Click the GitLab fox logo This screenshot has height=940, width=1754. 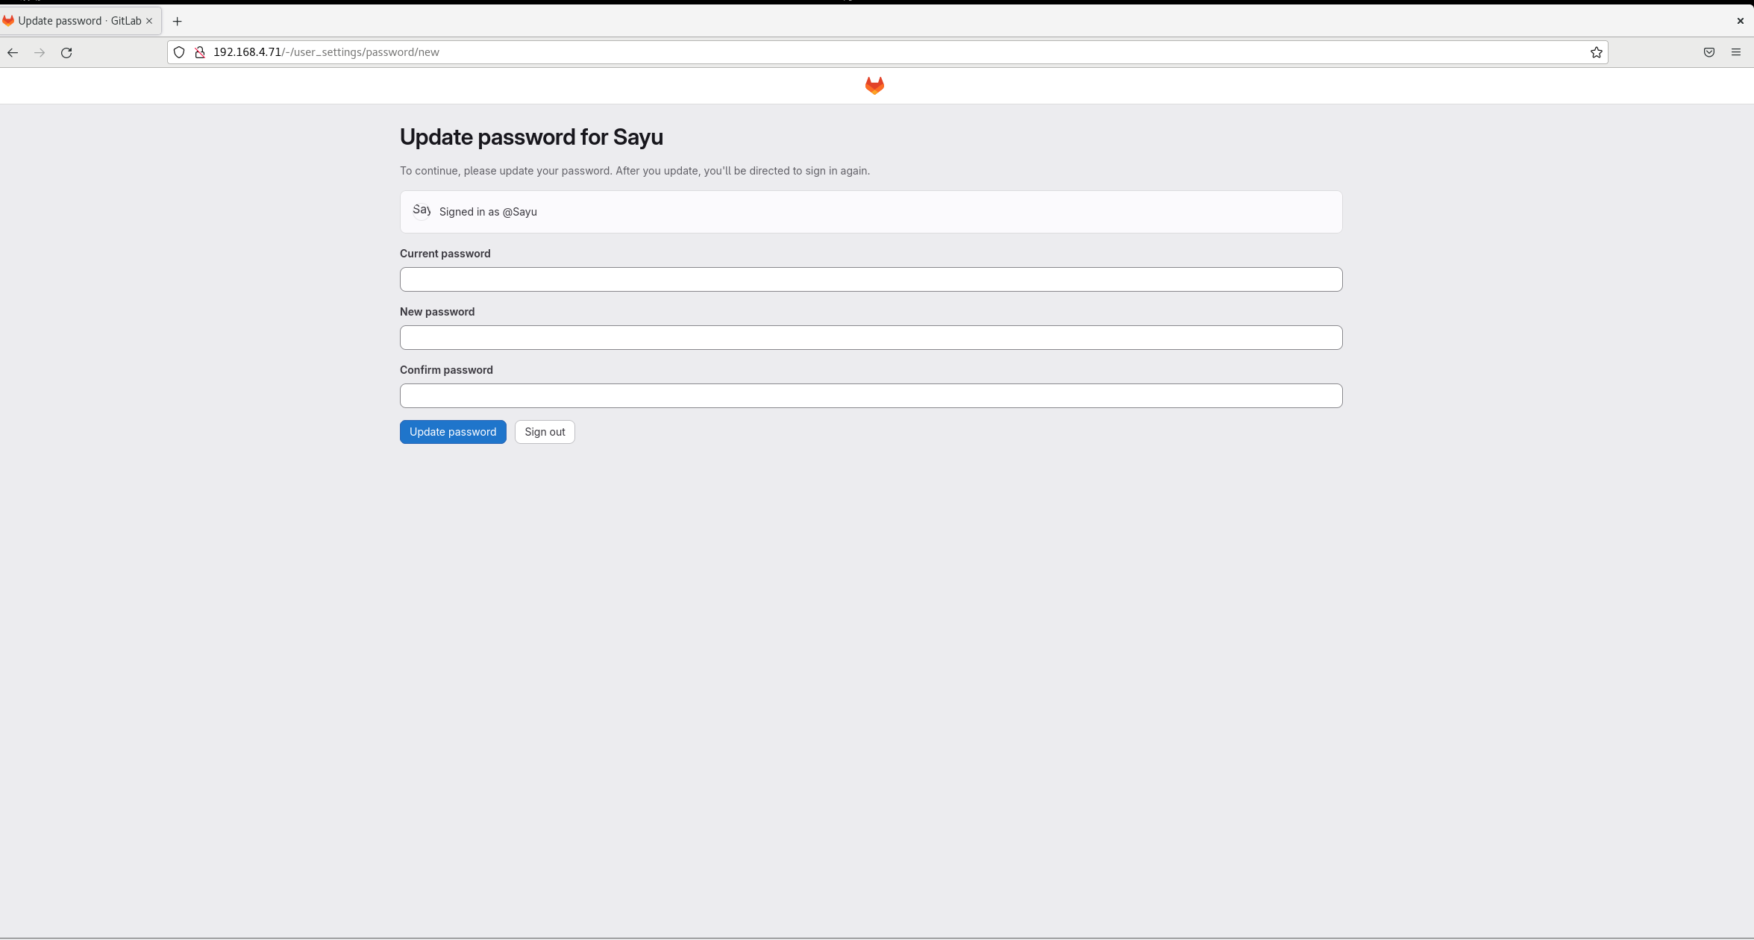click(874, 86)
